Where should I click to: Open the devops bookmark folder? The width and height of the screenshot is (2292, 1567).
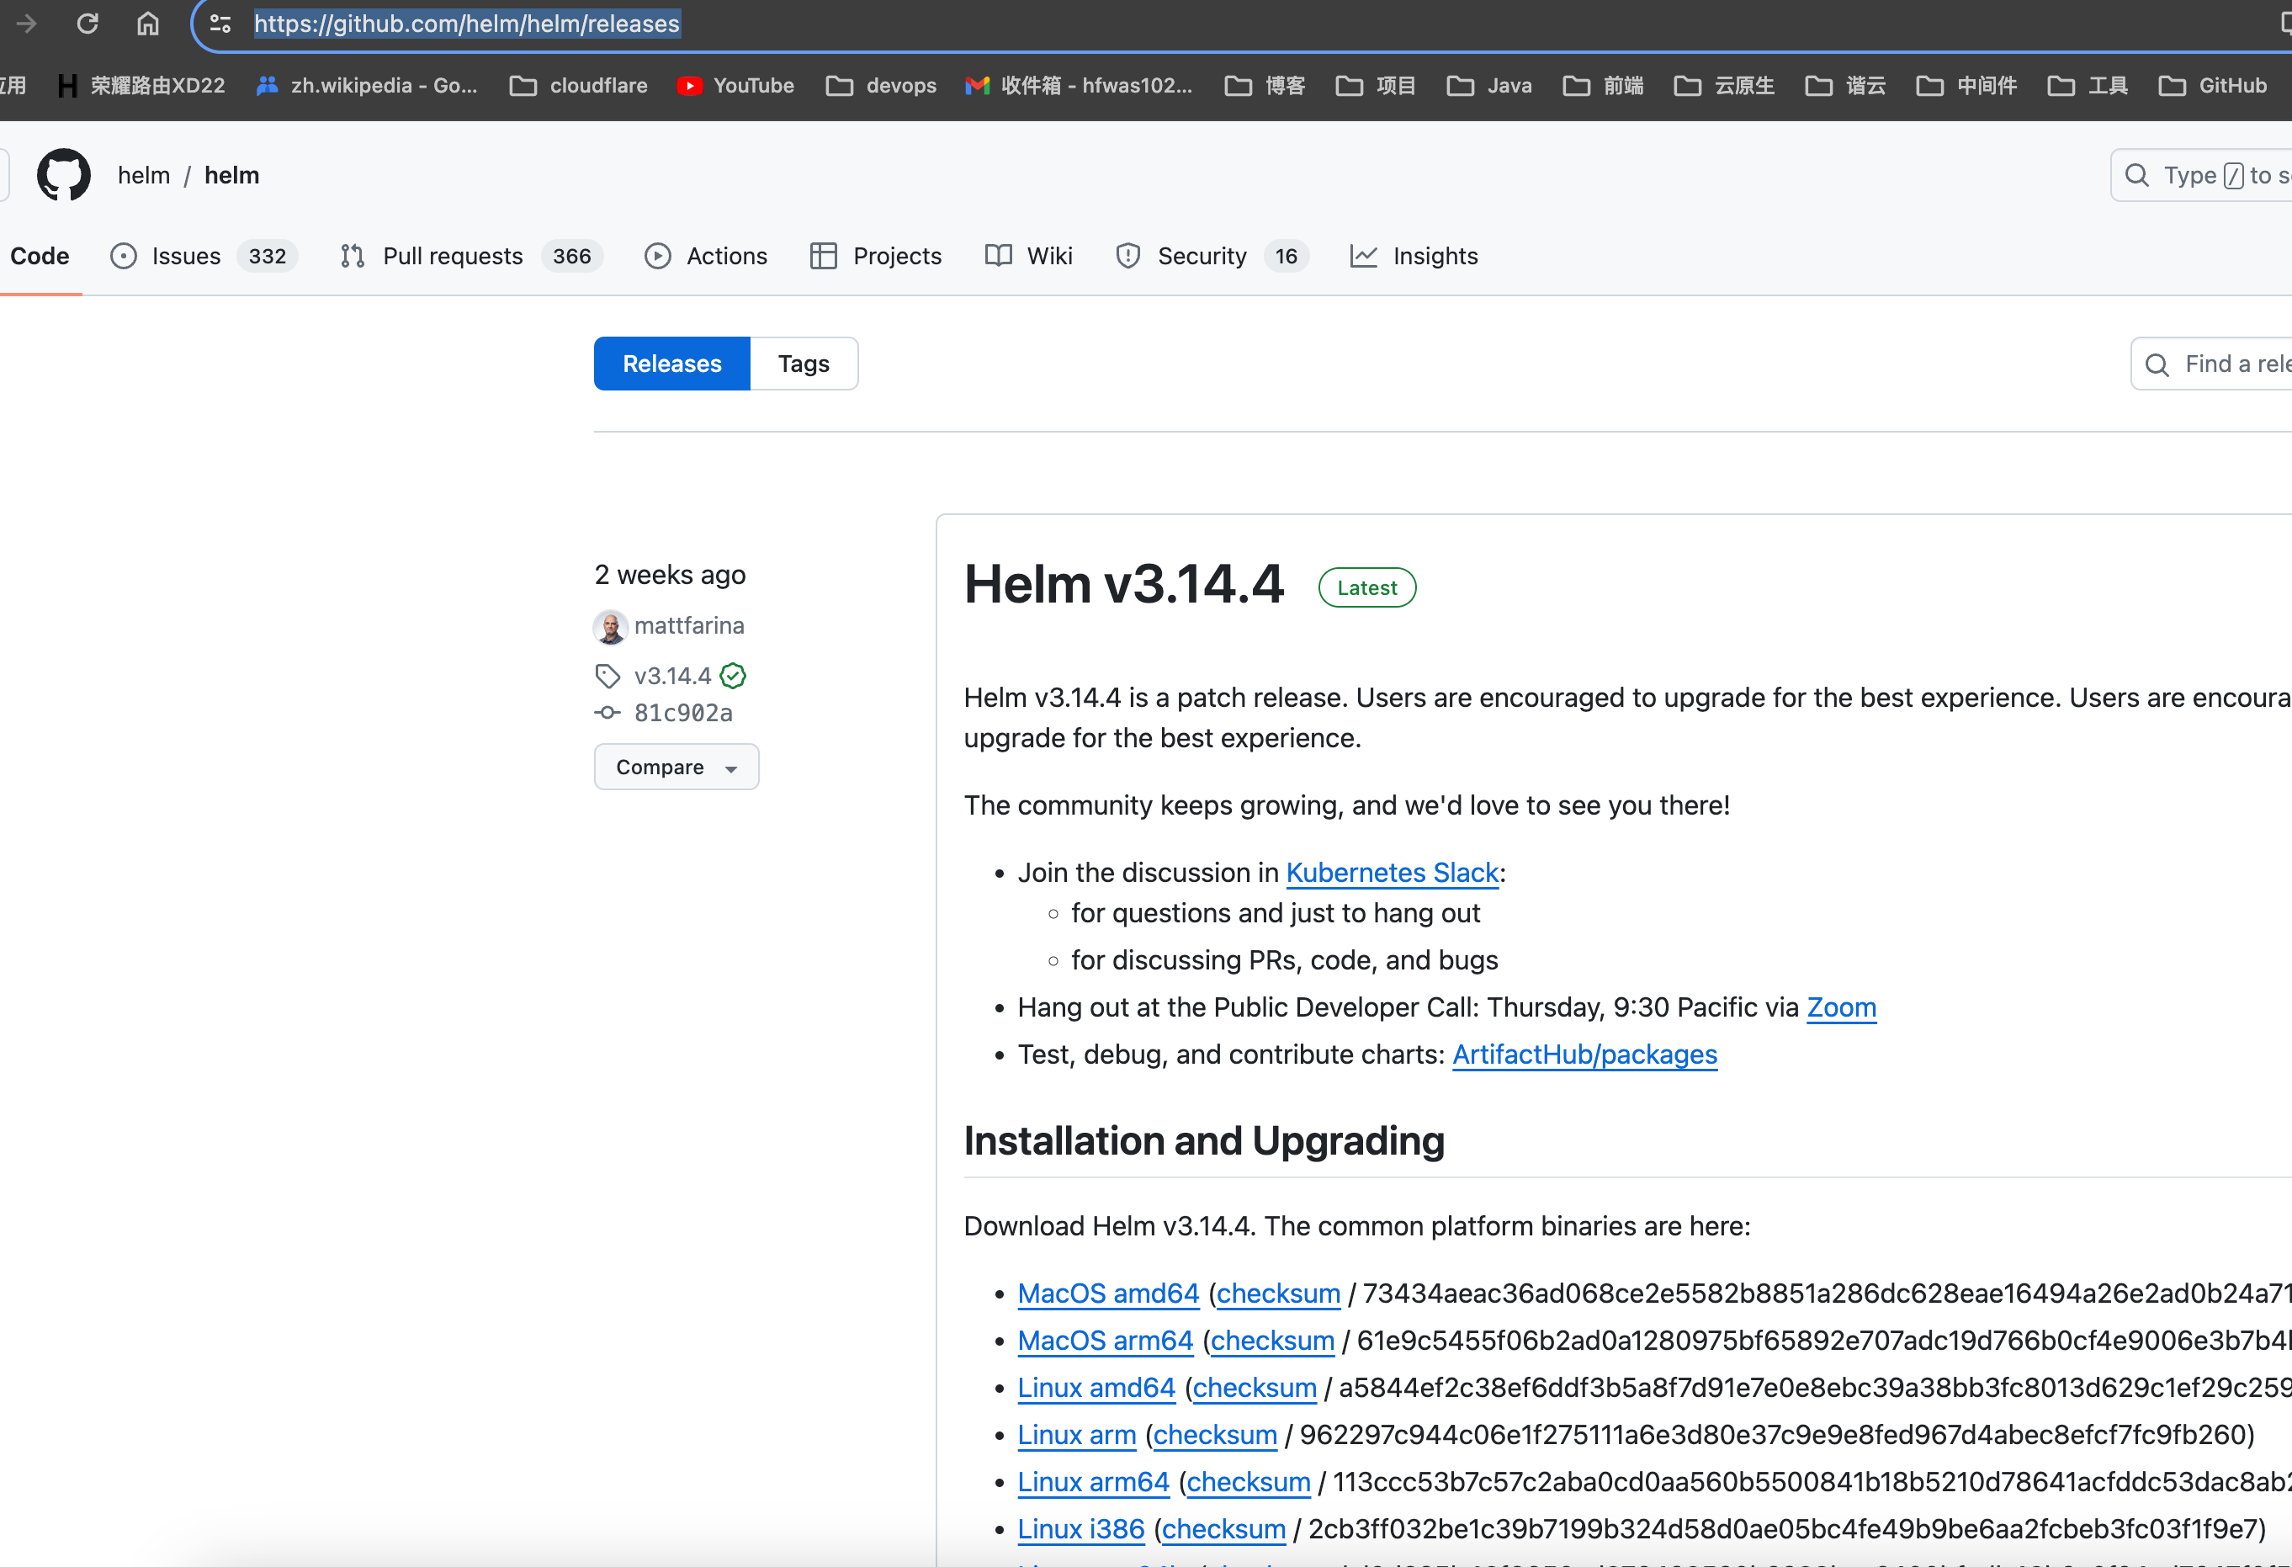click(x=882, y=86)
